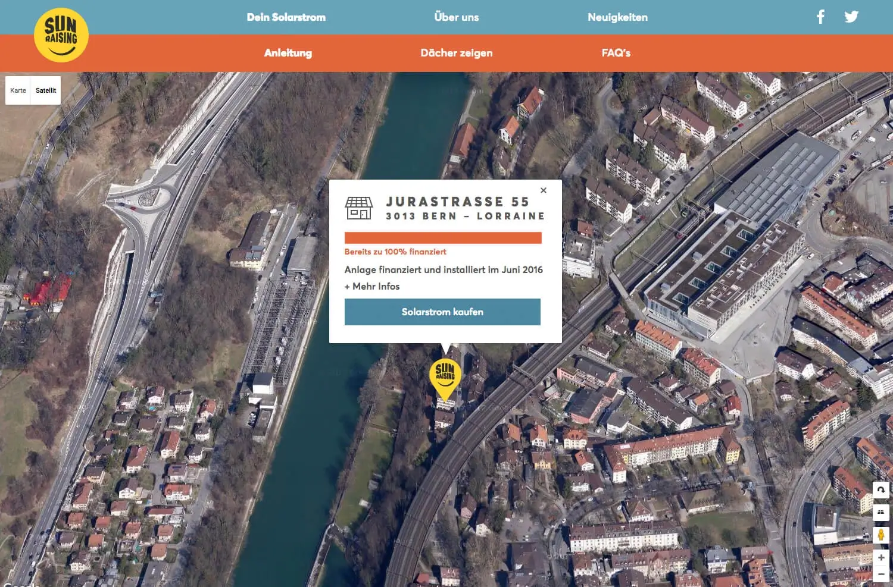
Task: Open the Sun Raising Twitter profile
Action: click(851, 17)
